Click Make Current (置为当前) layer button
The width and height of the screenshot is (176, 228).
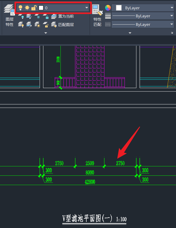[x=63, y=16]
